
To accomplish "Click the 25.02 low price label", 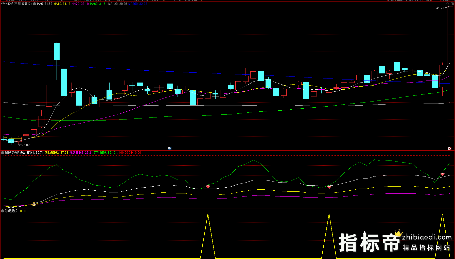I will [x=26, y=145].
